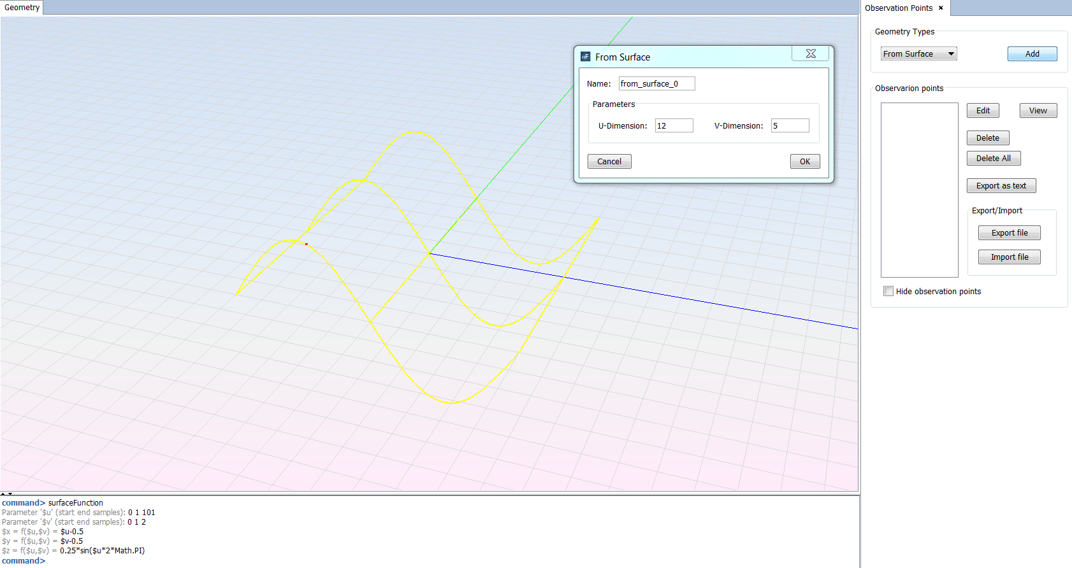Viewport: 1072px width, 568px height.
Task: Click the From Surface dialog title icon
Action: point(585,57)
